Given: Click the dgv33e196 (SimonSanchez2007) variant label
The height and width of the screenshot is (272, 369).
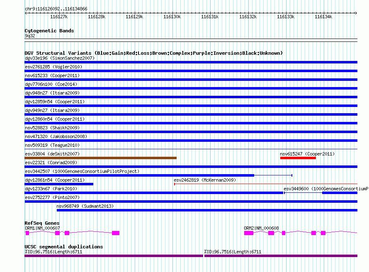Looking at the screenshot, I should click(x=60, y=58).
